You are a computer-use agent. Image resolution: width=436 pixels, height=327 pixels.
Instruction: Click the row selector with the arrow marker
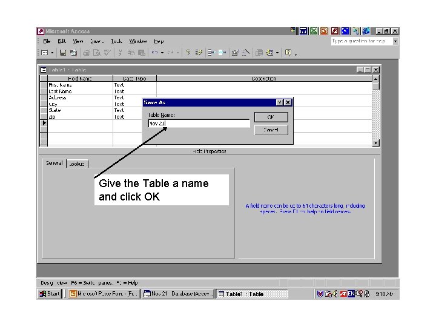(x=44, y=123)
